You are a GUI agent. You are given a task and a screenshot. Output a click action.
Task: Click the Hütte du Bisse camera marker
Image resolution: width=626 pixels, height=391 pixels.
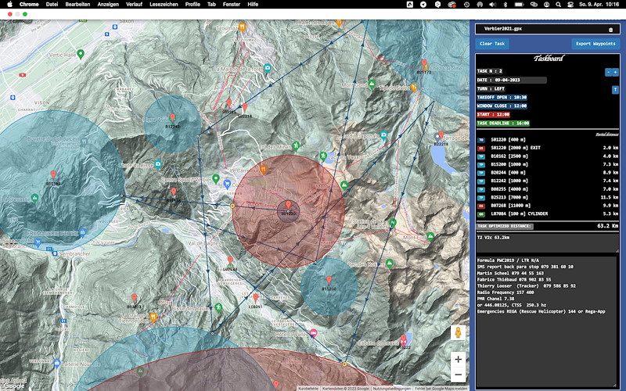click(158, 164)
